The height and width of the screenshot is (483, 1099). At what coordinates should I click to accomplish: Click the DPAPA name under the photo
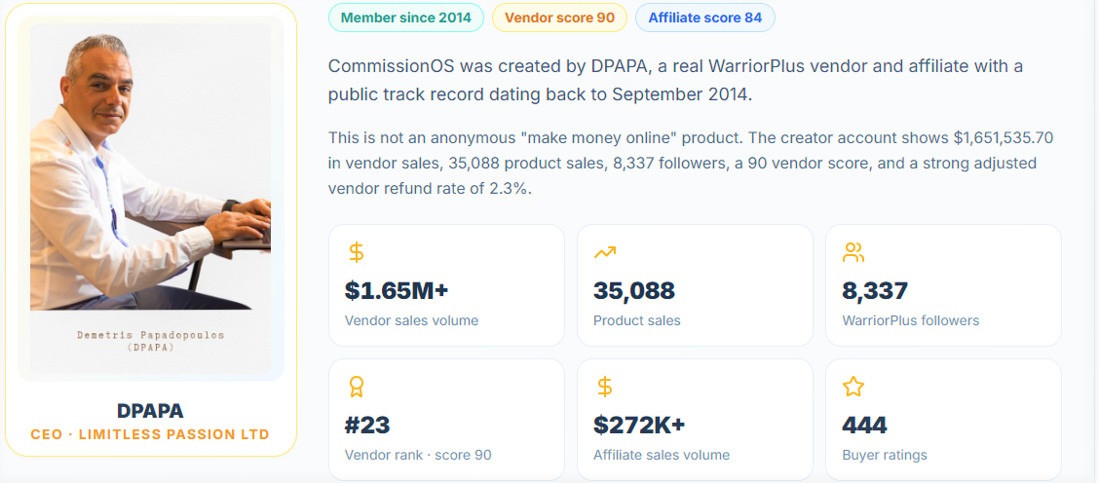[151, 411]
